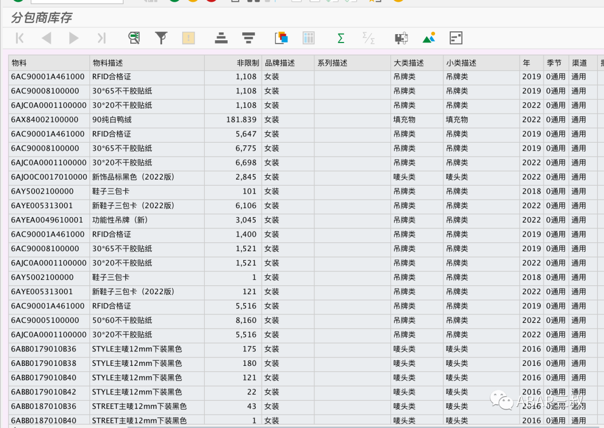Click description cell 50*60不干胶贴纸
604x428 pixels.
pos(147,321)
